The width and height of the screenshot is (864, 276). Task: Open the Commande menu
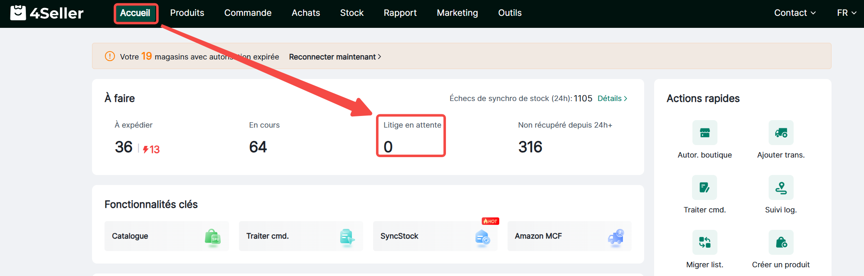(248, 13)
